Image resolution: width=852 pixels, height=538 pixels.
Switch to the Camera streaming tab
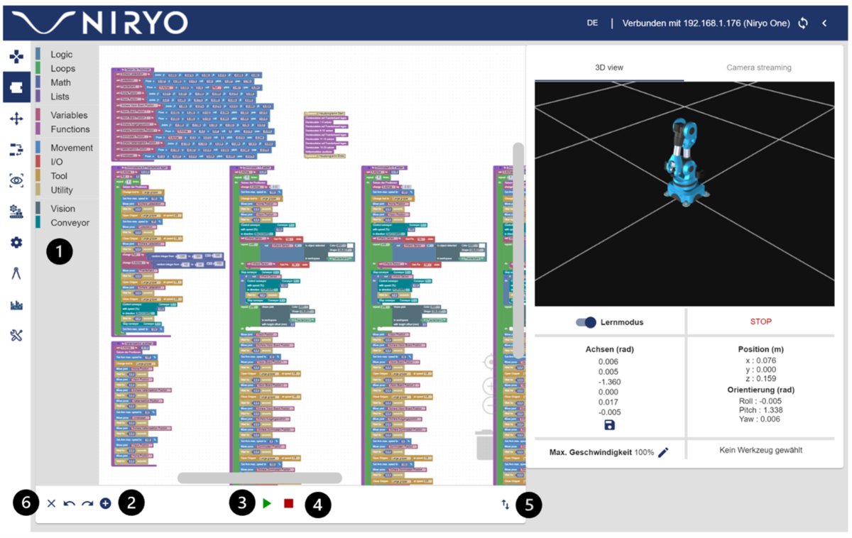(x=758, y=67)
